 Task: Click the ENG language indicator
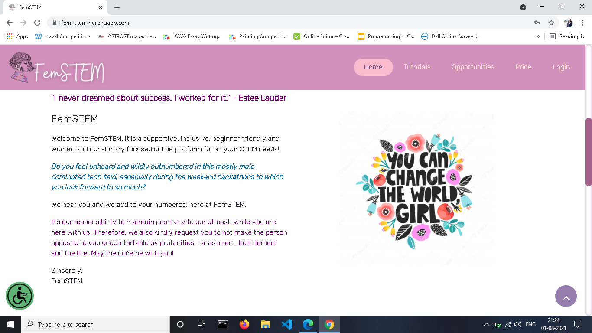point(530,324)
